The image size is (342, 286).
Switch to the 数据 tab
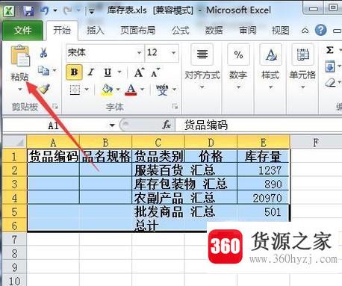click(x=214, y=31)
